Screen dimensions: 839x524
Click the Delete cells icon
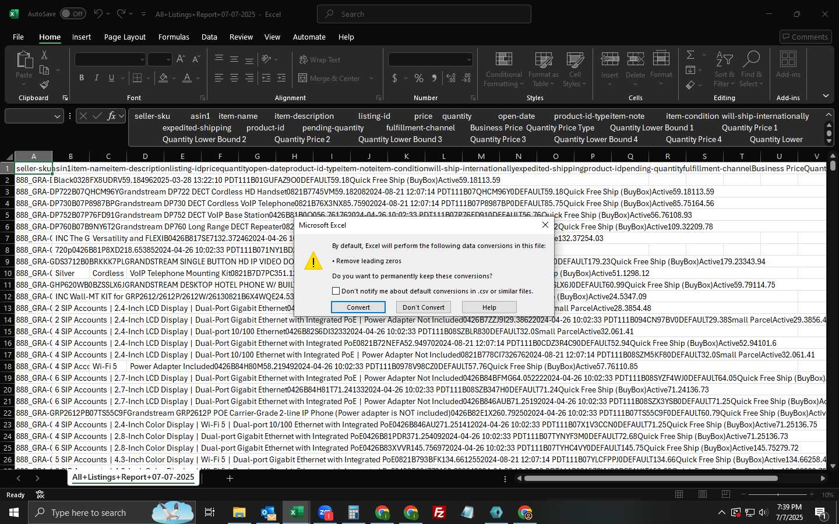tap(635, 59)
